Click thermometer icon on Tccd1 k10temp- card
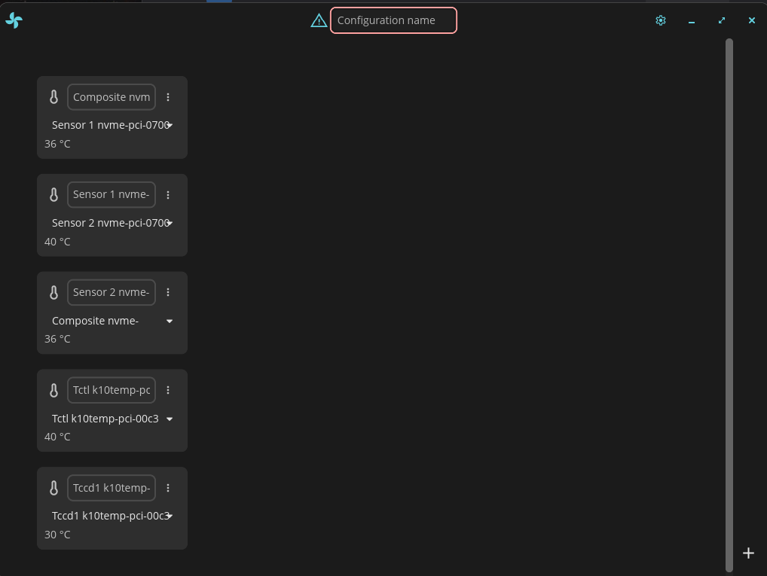The width and height of the screenshot is (767, 576). coord(53,487)
